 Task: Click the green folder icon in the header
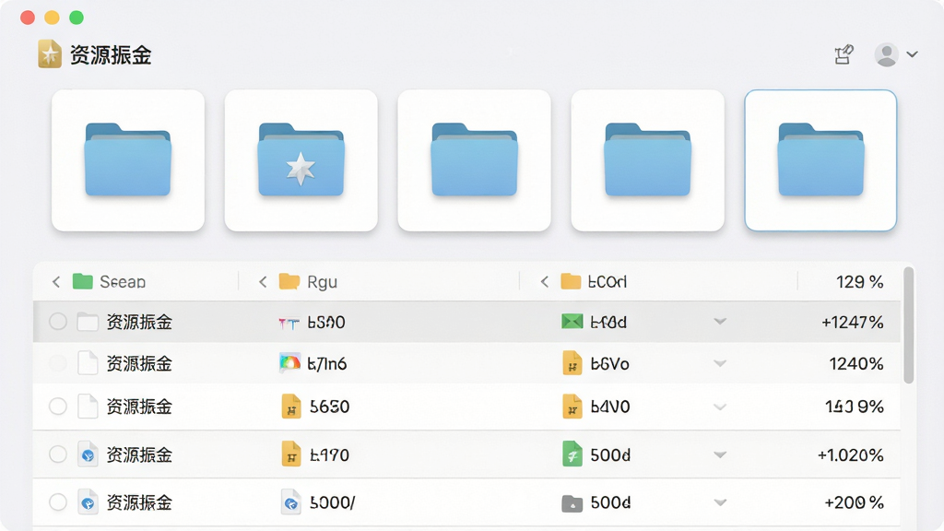tap(82, 281)
